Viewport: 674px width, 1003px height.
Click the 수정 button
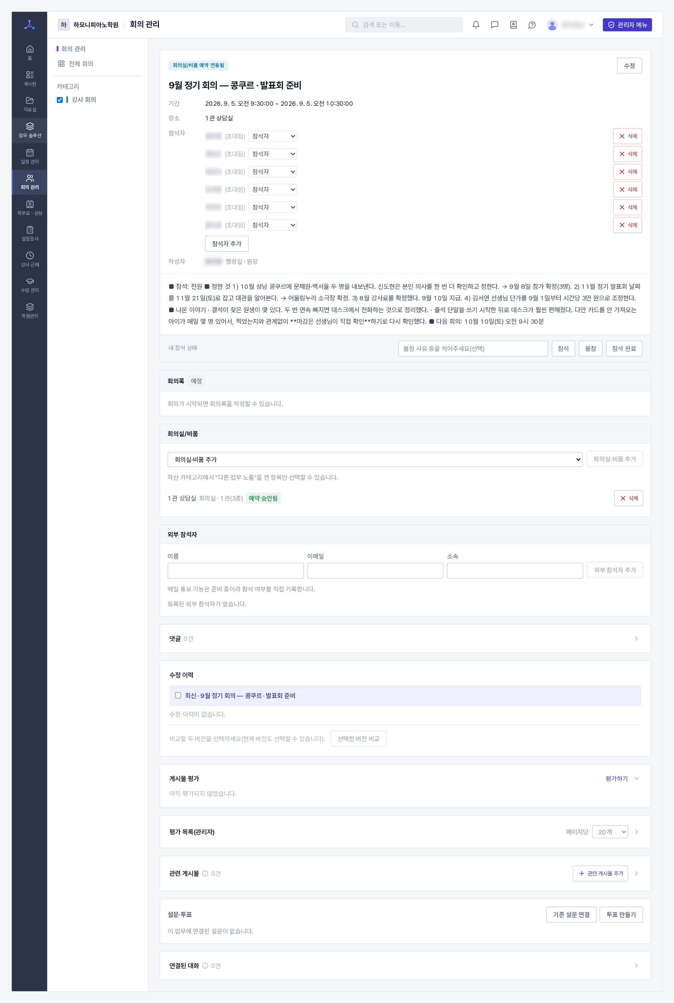(629, 66)
